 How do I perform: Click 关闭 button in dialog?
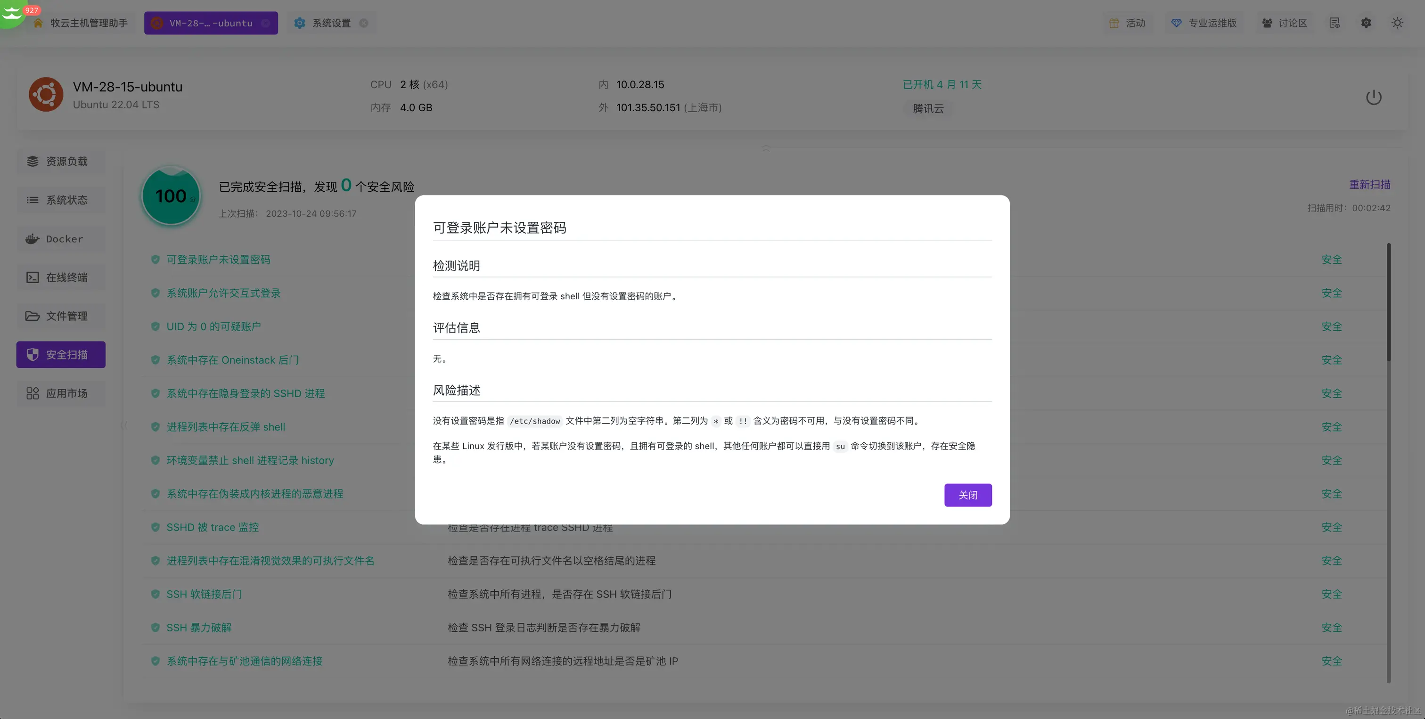click(967, 495)
